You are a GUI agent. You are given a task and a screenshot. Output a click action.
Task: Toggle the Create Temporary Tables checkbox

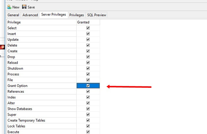point(88,120)
